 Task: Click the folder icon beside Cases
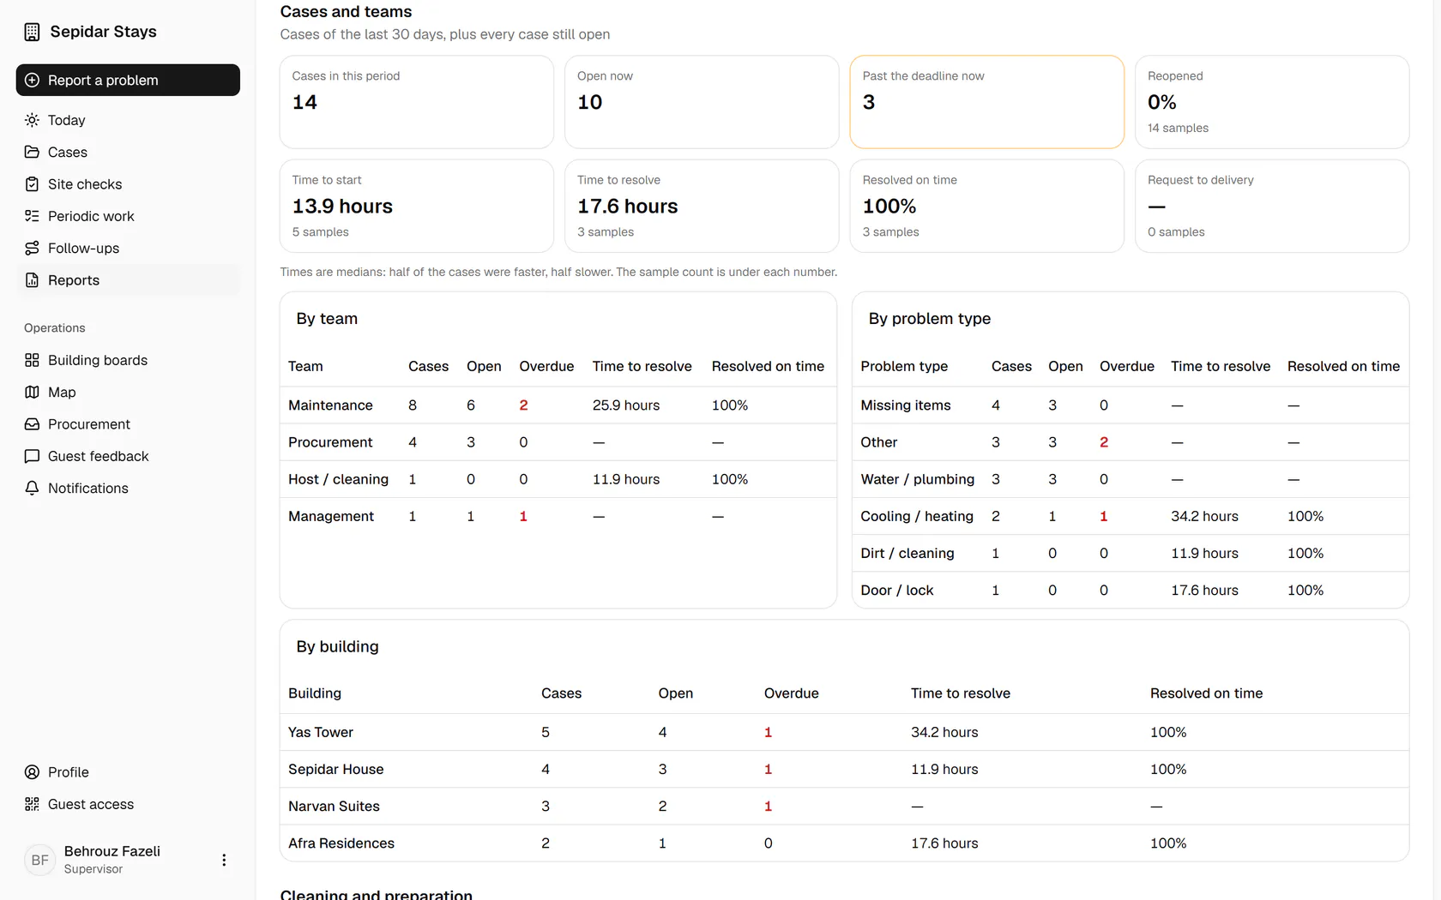pos(32,152)
